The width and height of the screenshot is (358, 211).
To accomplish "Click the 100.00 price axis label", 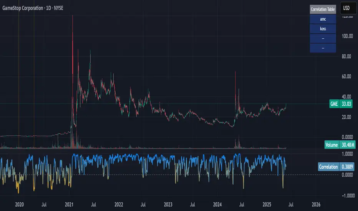I will tap(347, 36).
